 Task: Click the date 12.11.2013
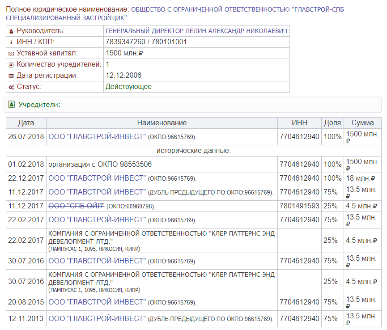coord(26,319)
